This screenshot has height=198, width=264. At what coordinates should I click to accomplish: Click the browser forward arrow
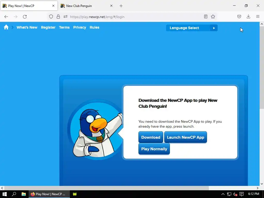pos(15,17)
